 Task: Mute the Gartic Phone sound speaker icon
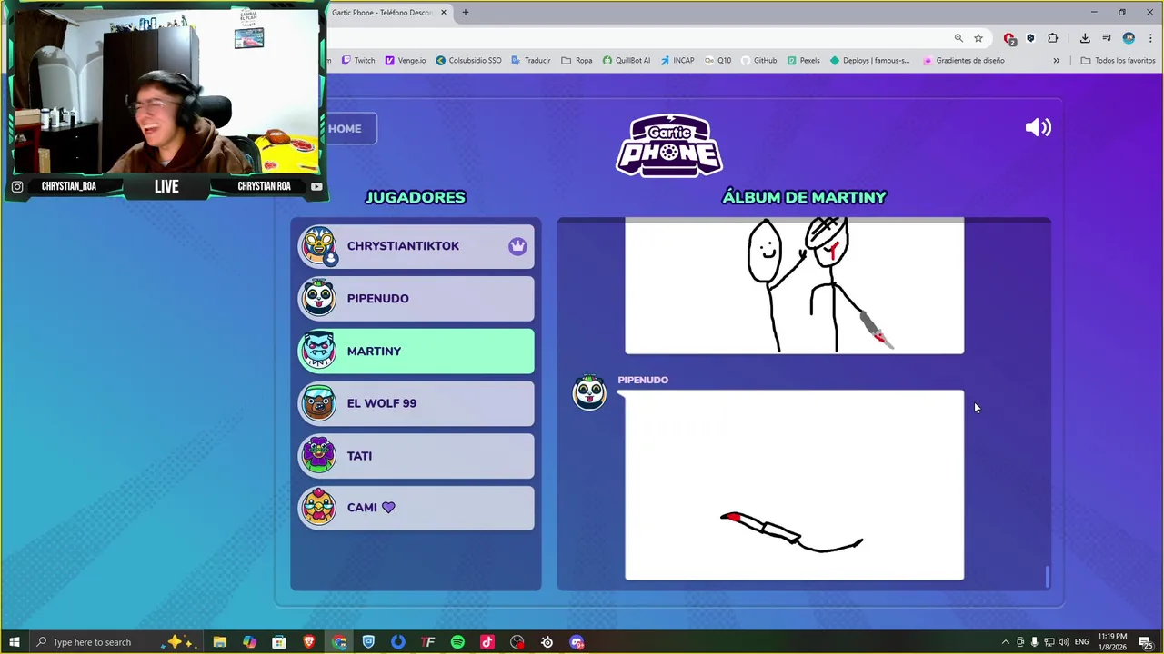click(1038, 127)
